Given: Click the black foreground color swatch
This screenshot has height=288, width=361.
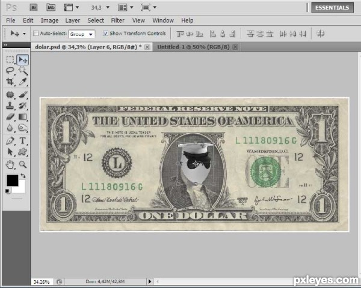Looking at the screenshot, I should pos(12,180).
